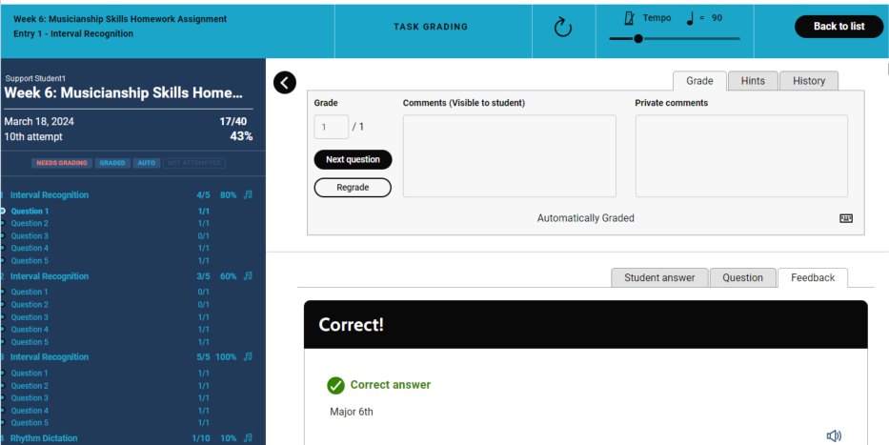This screenshot has width=889, height=445.
Task: Play audio with the speaker icon
Action: (x=834, y=435)
